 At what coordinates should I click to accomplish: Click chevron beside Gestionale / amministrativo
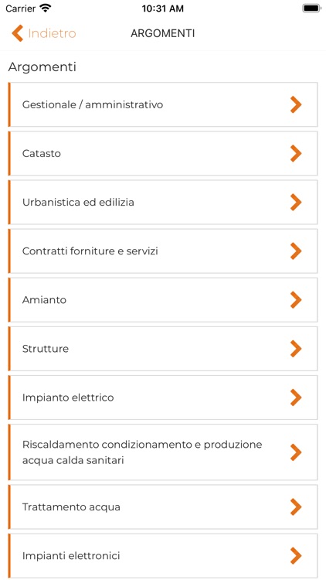click(296, 104)
